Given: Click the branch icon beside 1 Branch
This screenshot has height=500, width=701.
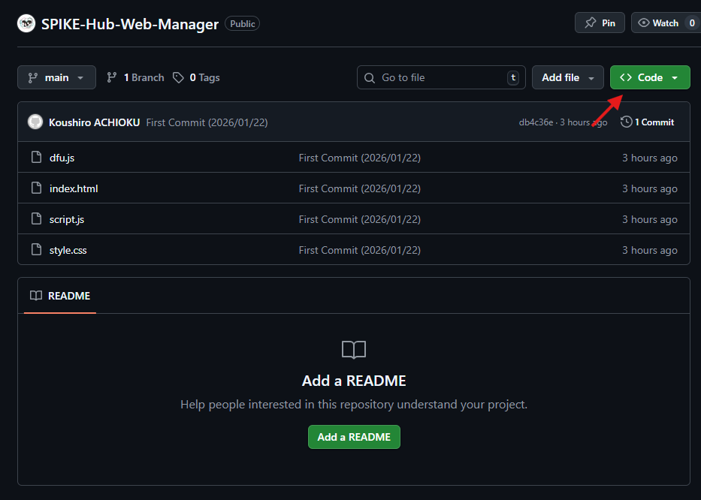Looking at the screenshot, I should [112, 77].
